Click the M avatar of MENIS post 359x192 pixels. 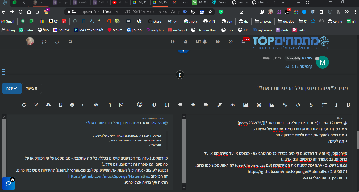322,63
